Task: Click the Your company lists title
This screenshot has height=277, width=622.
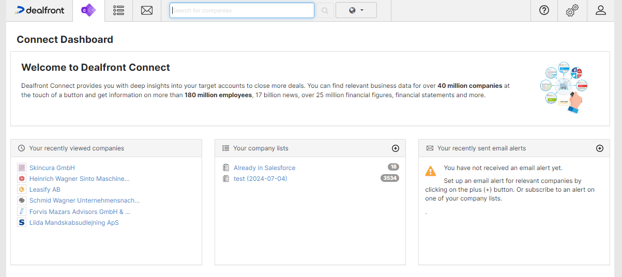Action: click(x=261, y=148)
